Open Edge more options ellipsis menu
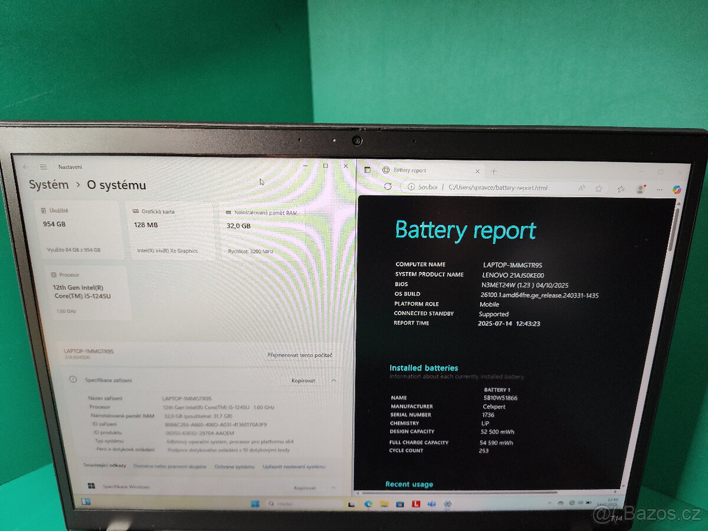Image resolution: width=708 pixels, height=531 pixels. coord(660,189)
